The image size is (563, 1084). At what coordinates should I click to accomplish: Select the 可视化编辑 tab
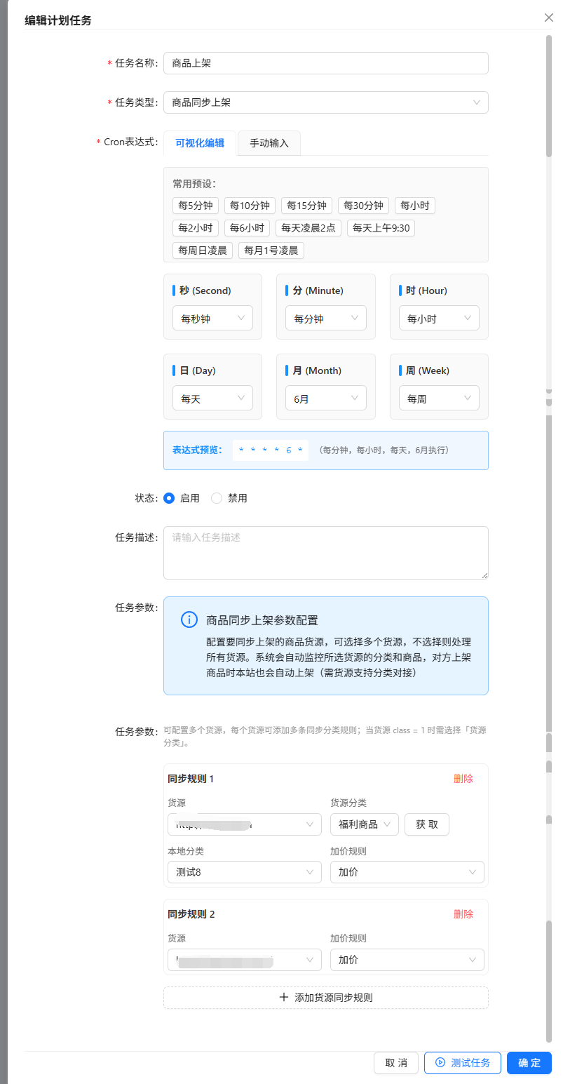[x=200, y=143]
